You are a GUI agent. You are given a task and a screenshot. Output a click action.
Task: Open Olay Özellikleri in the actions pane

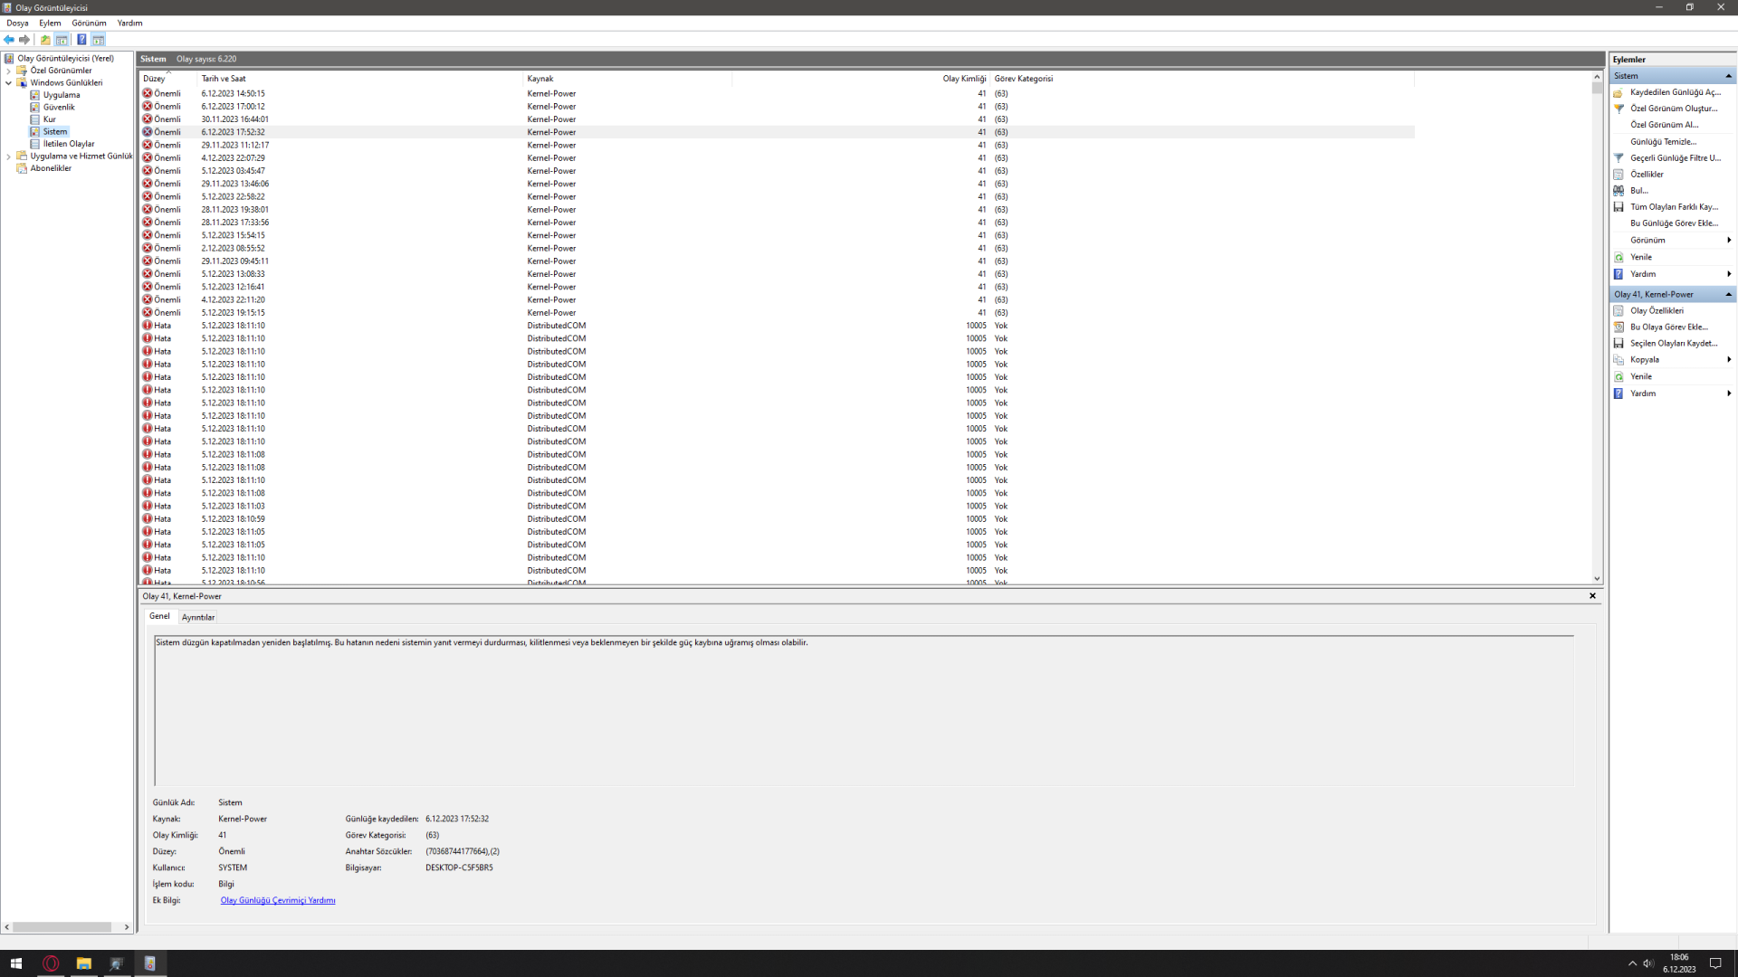point(1657,311)
